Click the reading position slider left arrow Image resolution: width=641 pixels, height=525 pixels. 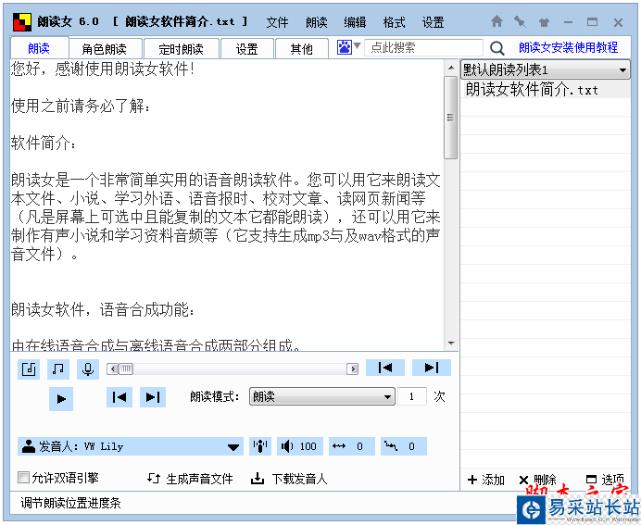point(113,369)
